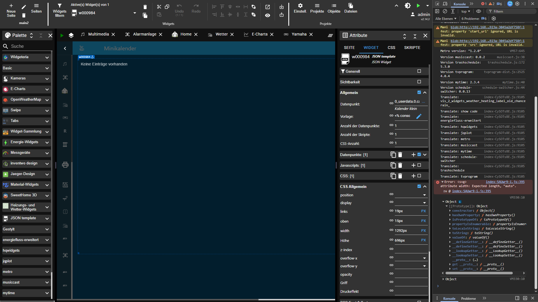538x302 pixels.
Task: Open Einstell. settings gear
Action: [300, 8]
